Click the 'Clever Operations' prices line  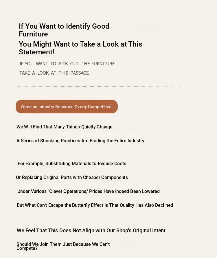[x=89, y=191]
